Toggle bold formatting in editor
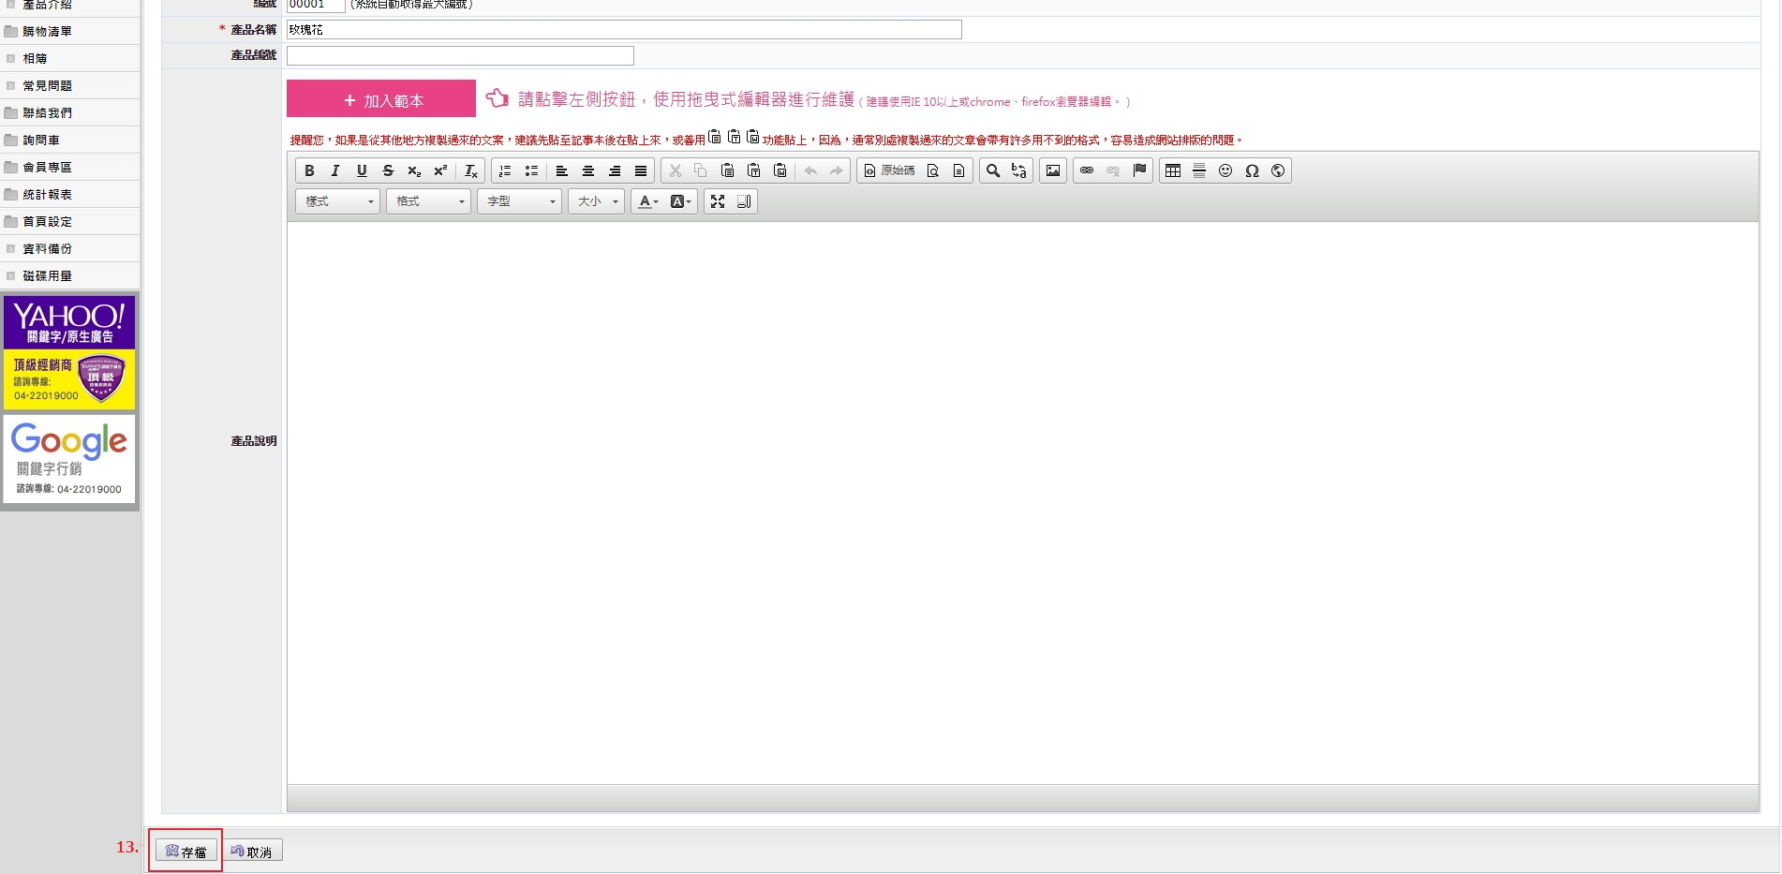The height and width of the screenshot is (874, 1782). click(309, 170)
